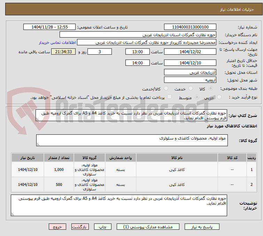Click the شهر محل تحویل field ارومیه

coord(190,80)
